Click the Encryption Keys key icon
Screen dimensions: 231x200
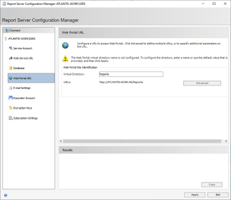click(x=10, y=108)
